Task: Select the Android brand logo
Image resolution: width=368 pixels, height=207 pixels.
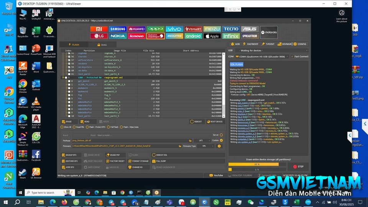Action: (x=193, y=36)
